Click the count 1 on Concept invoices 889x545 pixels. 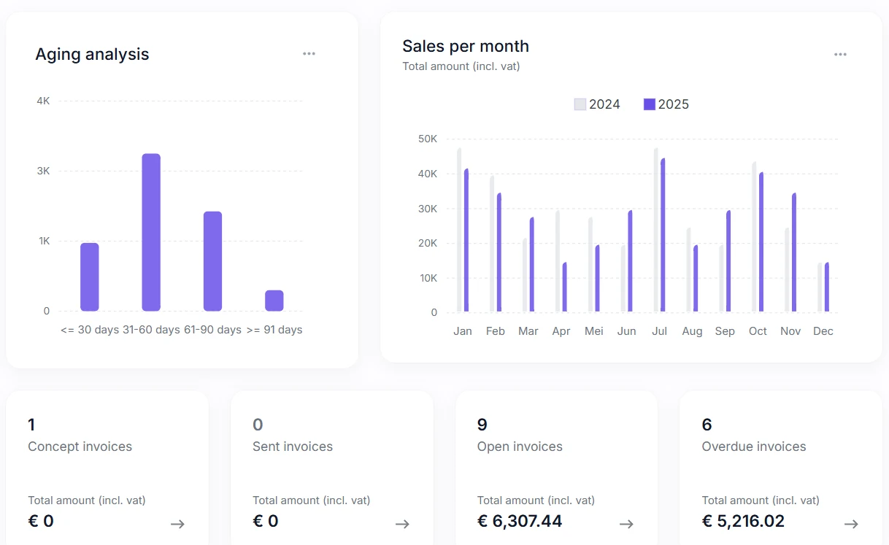[x=31, y=425]
